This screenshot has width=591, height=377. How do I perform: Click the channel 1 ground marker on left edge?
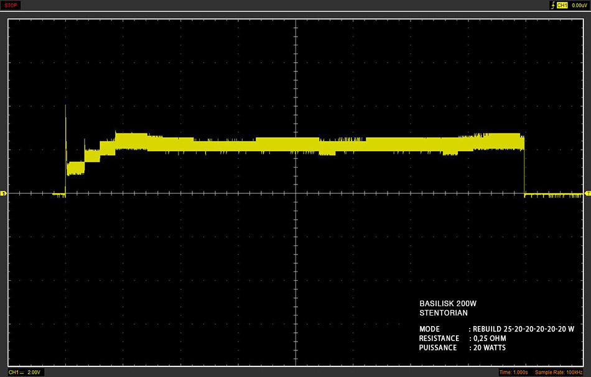pos(3,193)
